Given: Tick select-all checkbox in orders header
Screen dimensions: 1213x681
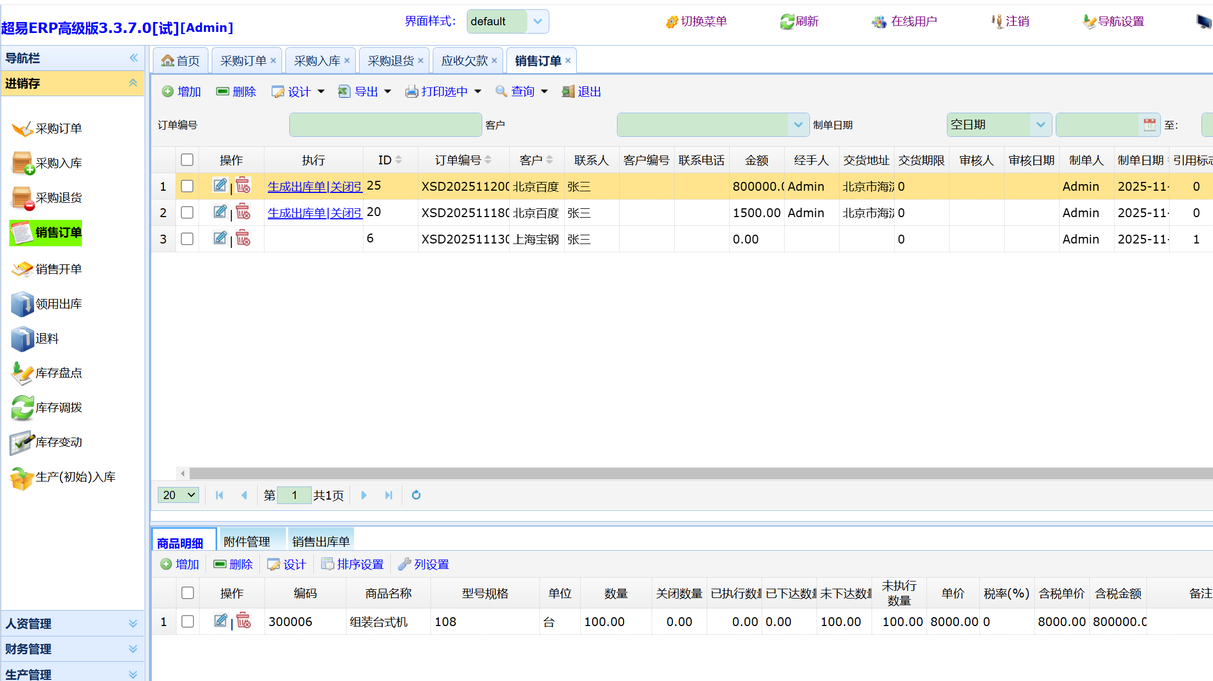Looking at the screenshot, I should [x=187, y=160].
